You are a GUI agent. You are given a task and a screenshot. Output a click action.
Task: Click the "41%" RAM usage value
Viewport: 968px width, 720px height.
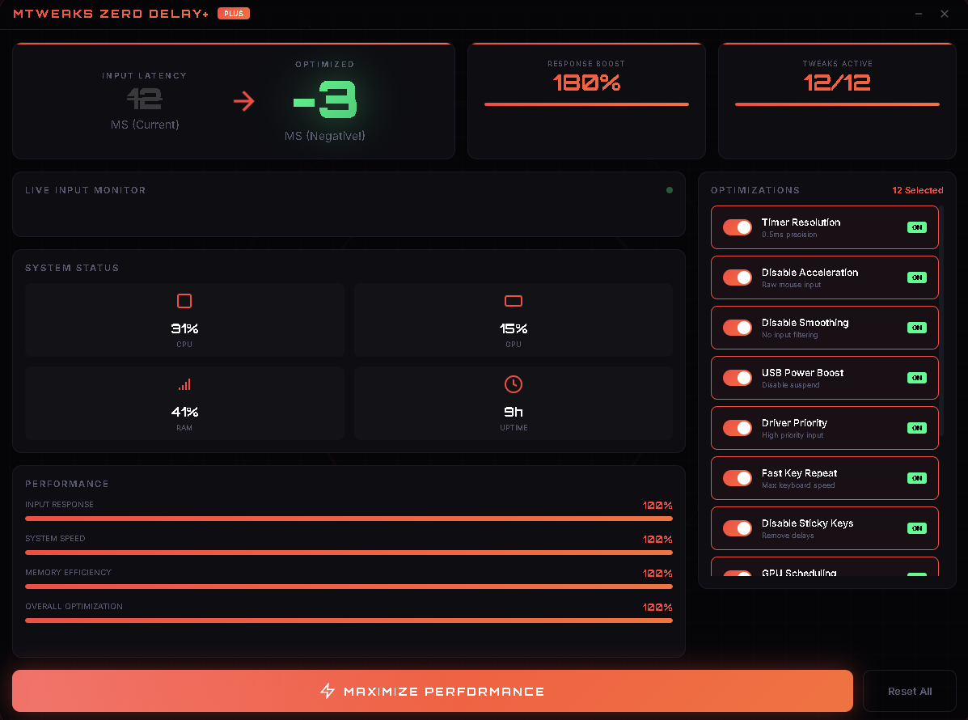[x=184, y=412]
